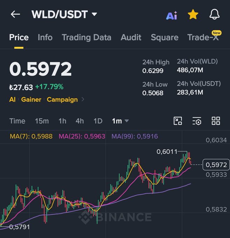Viewport: 230px width, 238px height.
Task: Tap the 0,5933 price axis label
Action: coord(216,175)
